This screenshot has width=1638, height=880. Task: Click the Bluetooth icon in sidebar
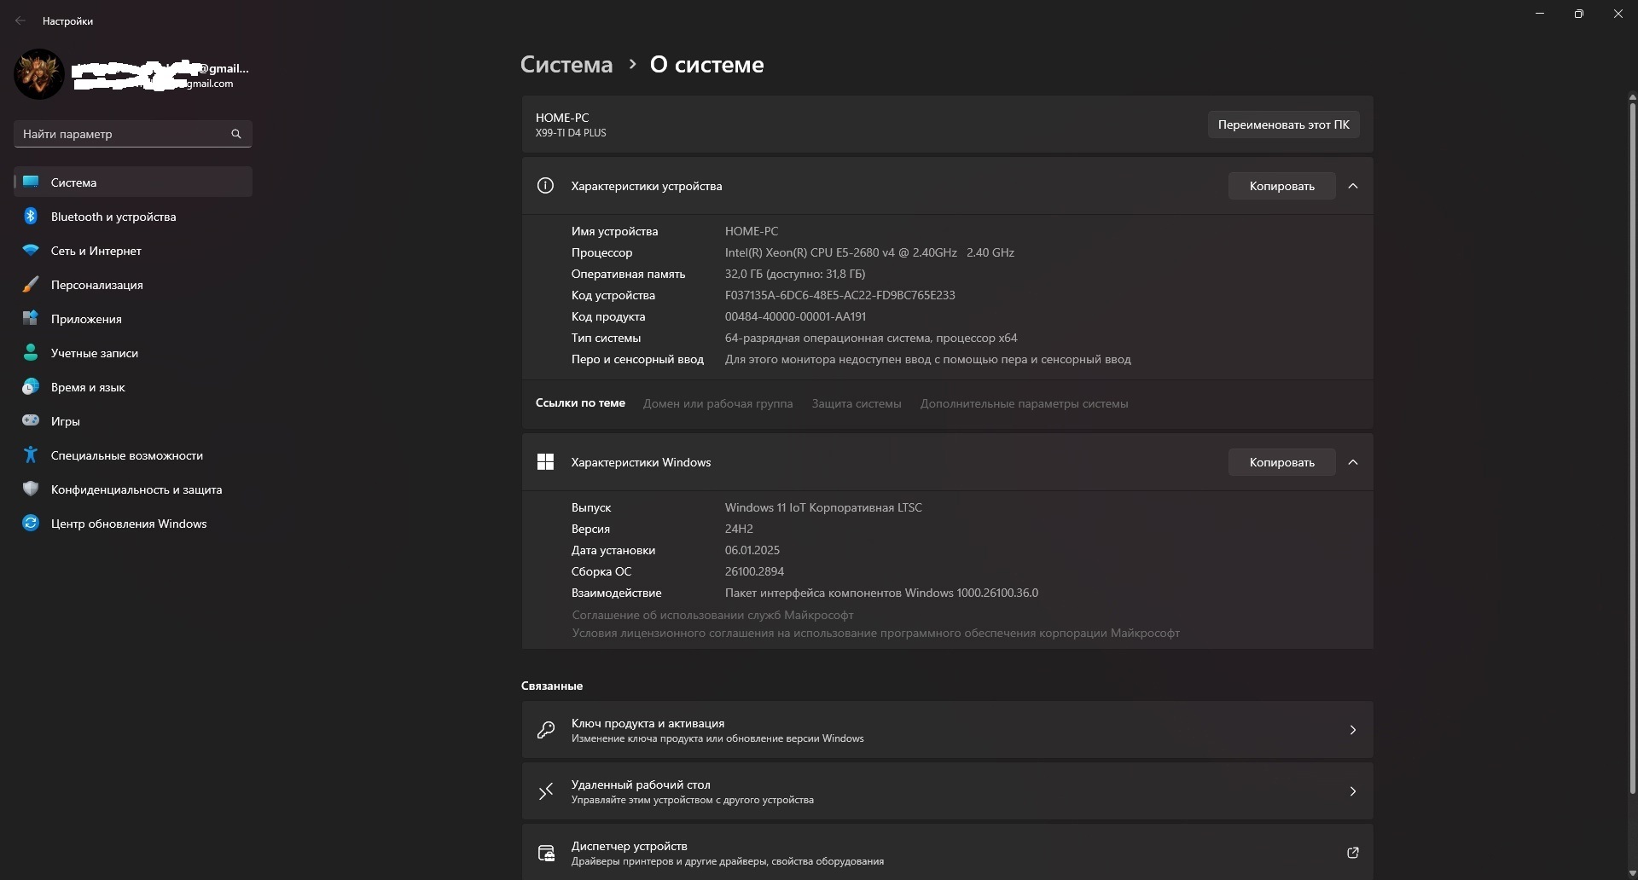tap(31, 216)
